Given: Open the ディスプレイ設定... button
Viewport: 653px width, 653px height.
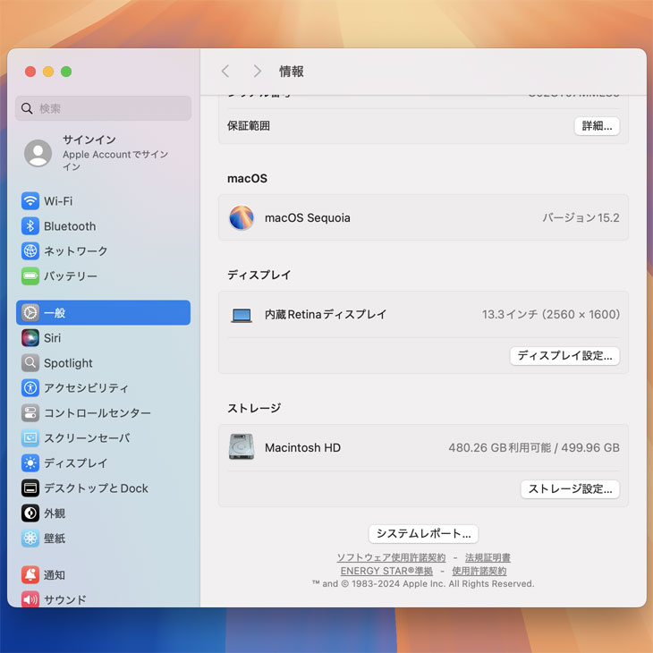Looking at the screenshot, I should (x=564, y=356).
